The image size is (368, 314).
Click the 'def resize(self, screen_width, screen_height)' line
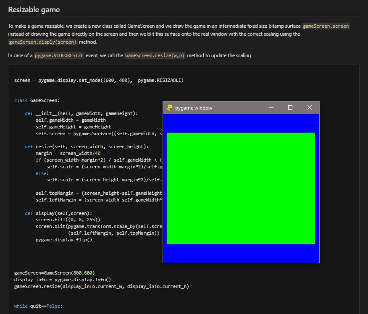coord(87,147)
